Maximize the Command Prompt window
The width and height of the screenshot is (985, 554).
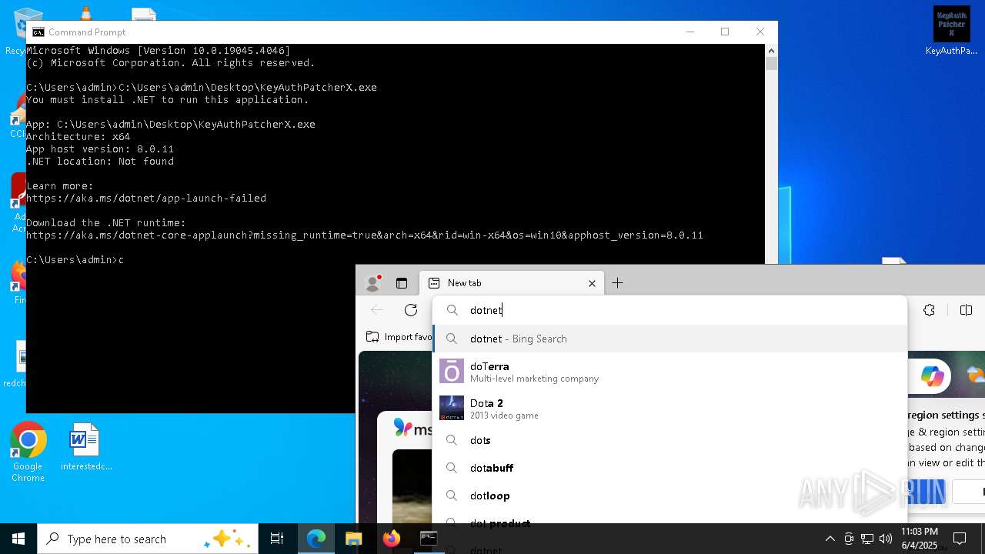coord(725,32)
